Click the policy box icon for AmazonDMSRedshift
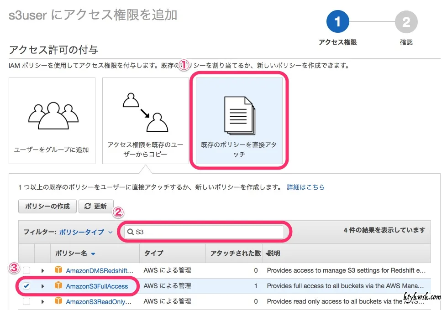 click(x=58, y=269)
